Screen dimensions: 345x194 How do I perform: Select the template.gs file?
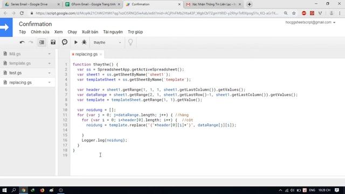coord(27,64)
